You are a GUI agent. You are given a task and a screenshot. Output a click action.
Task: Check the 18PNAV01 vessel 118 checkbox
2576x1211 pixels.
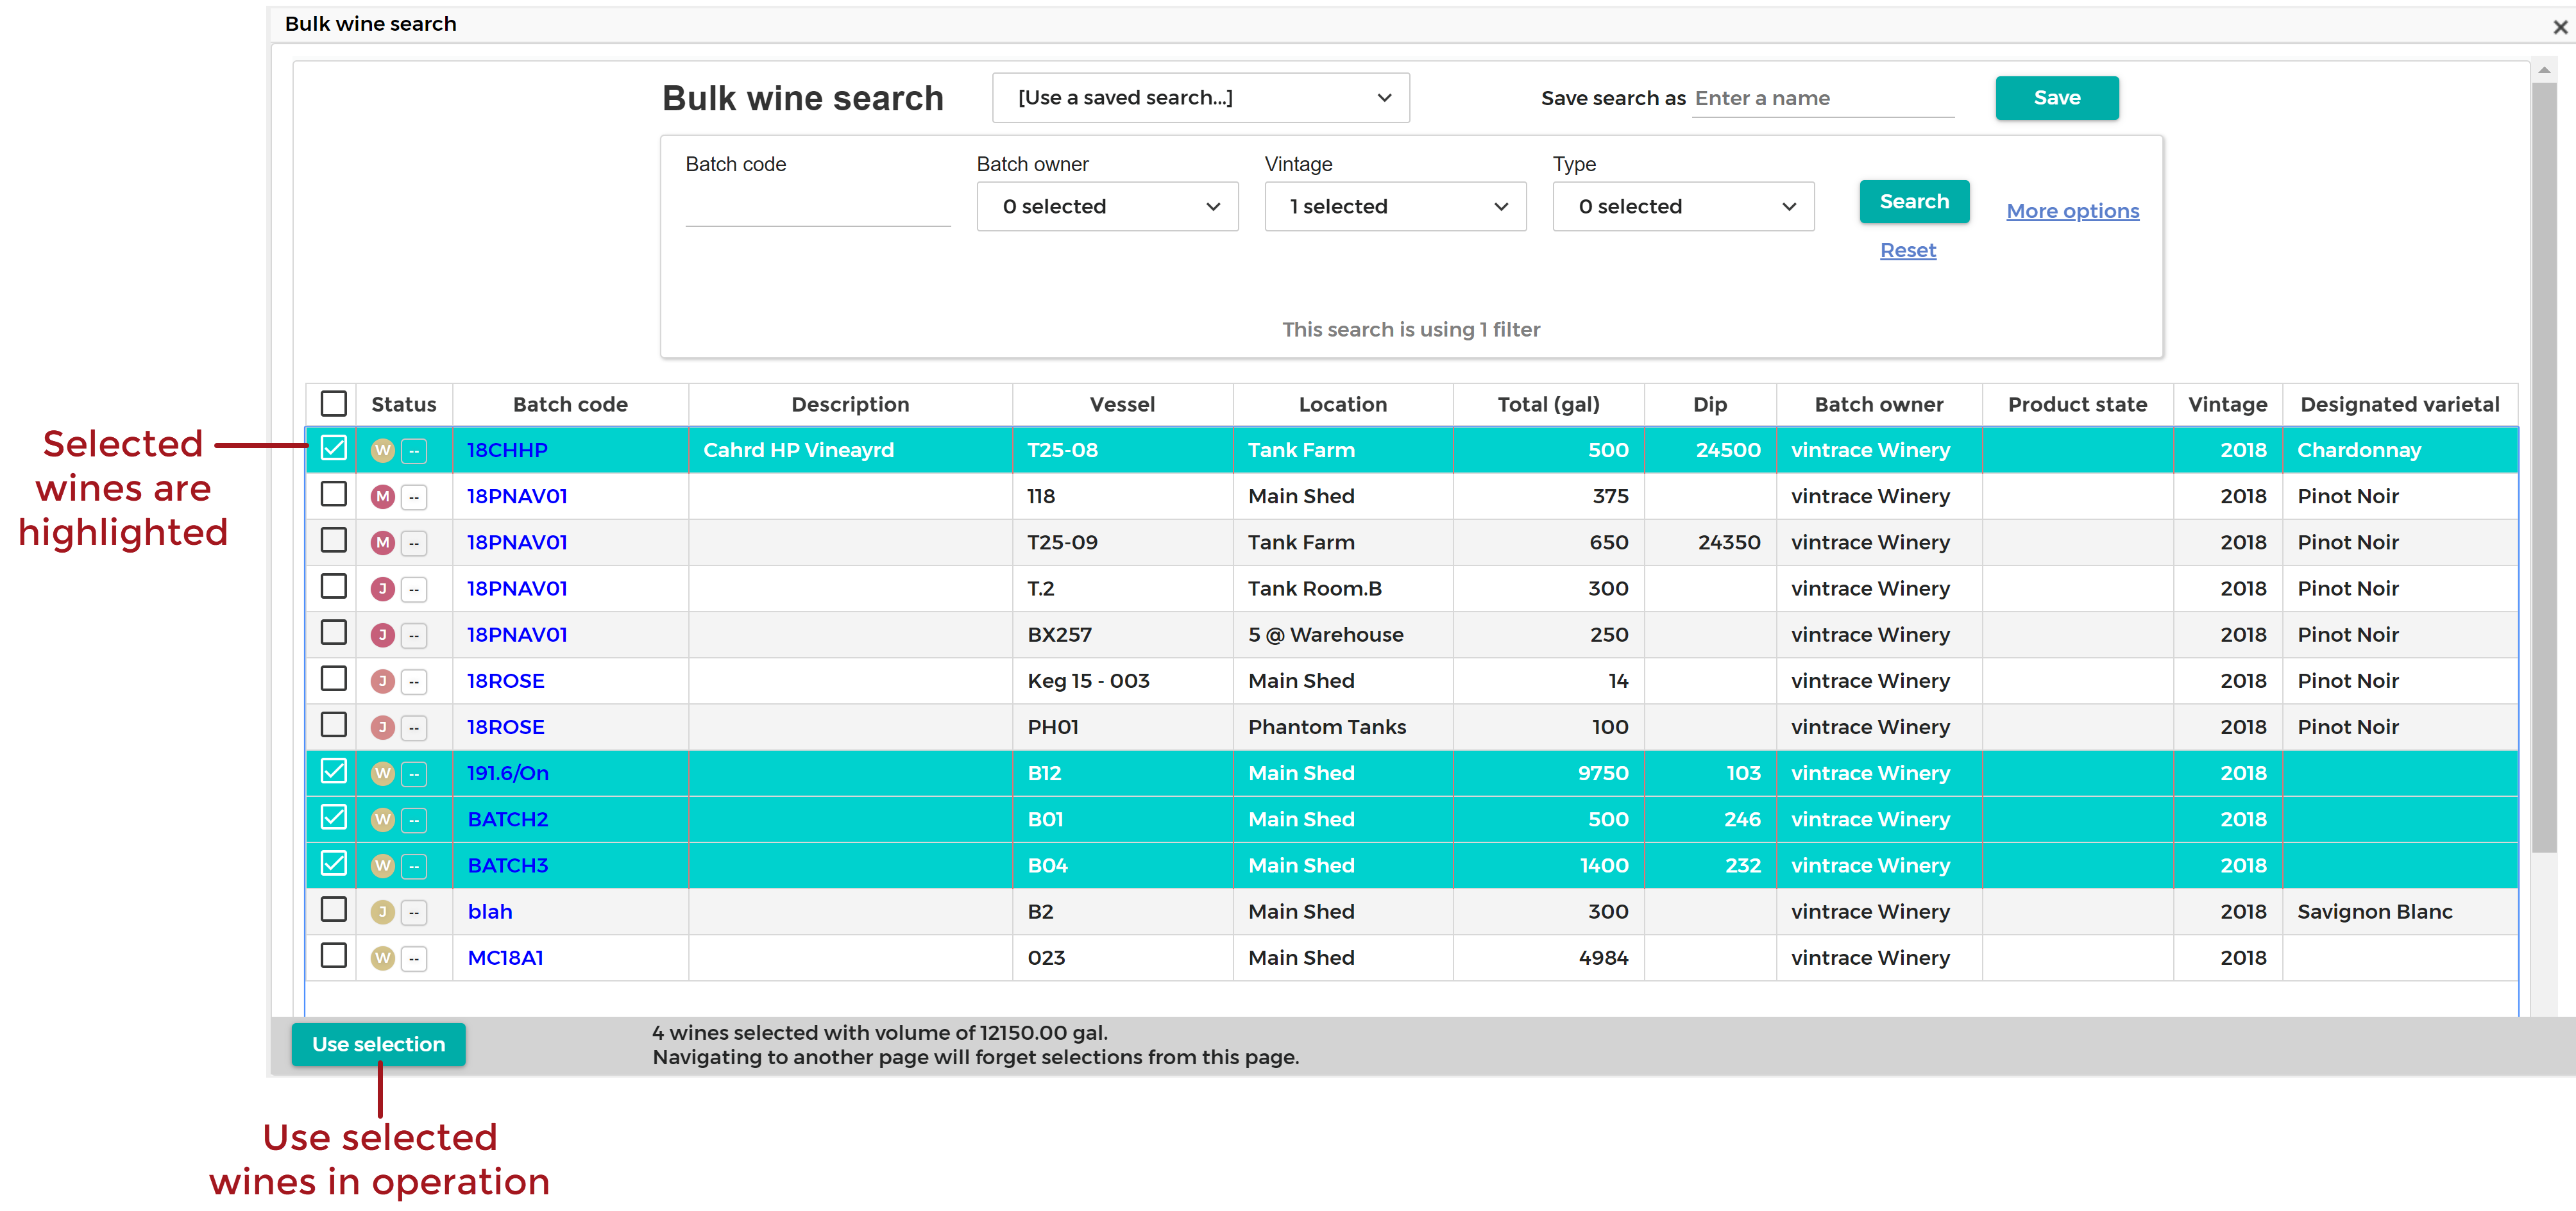(333, 494)
